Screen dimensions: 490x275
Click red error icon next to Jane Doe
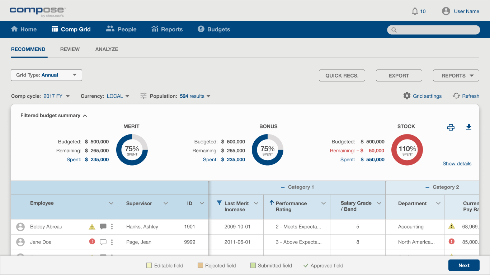[92, 242]
